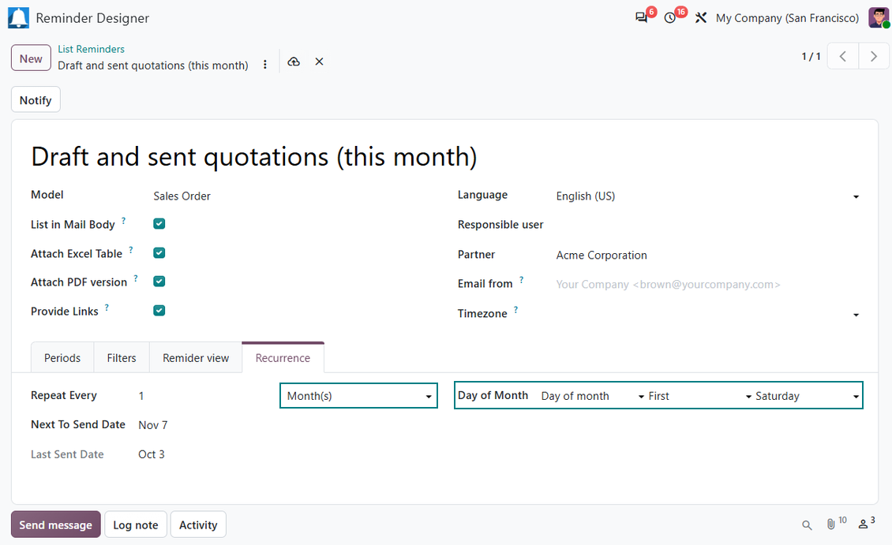892x545 pixels.
Task: Uncheck the Attach PDF version checkbox
Action: (159, 282)
